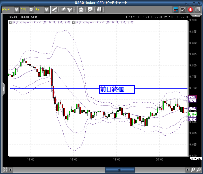The width and height of the screenshot is (203, 174).
Task: Open the 5m timeframe dropdown
Action: 47,9
